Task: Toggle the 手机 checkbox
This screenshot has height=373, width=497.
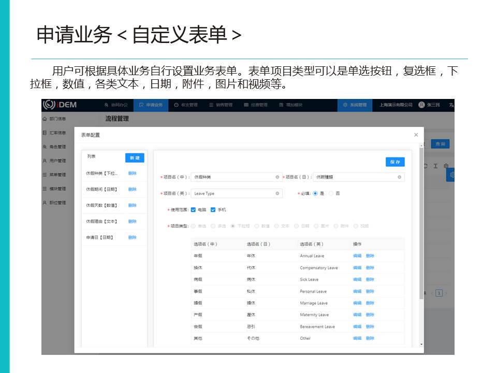Action: (213, 210)
